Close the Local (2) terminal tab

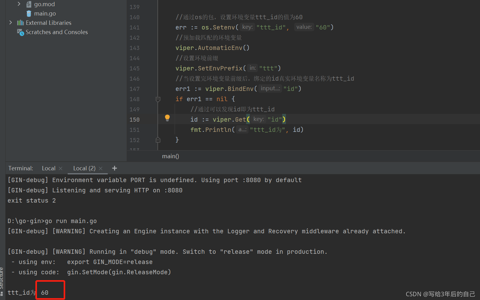coord(100,168)
